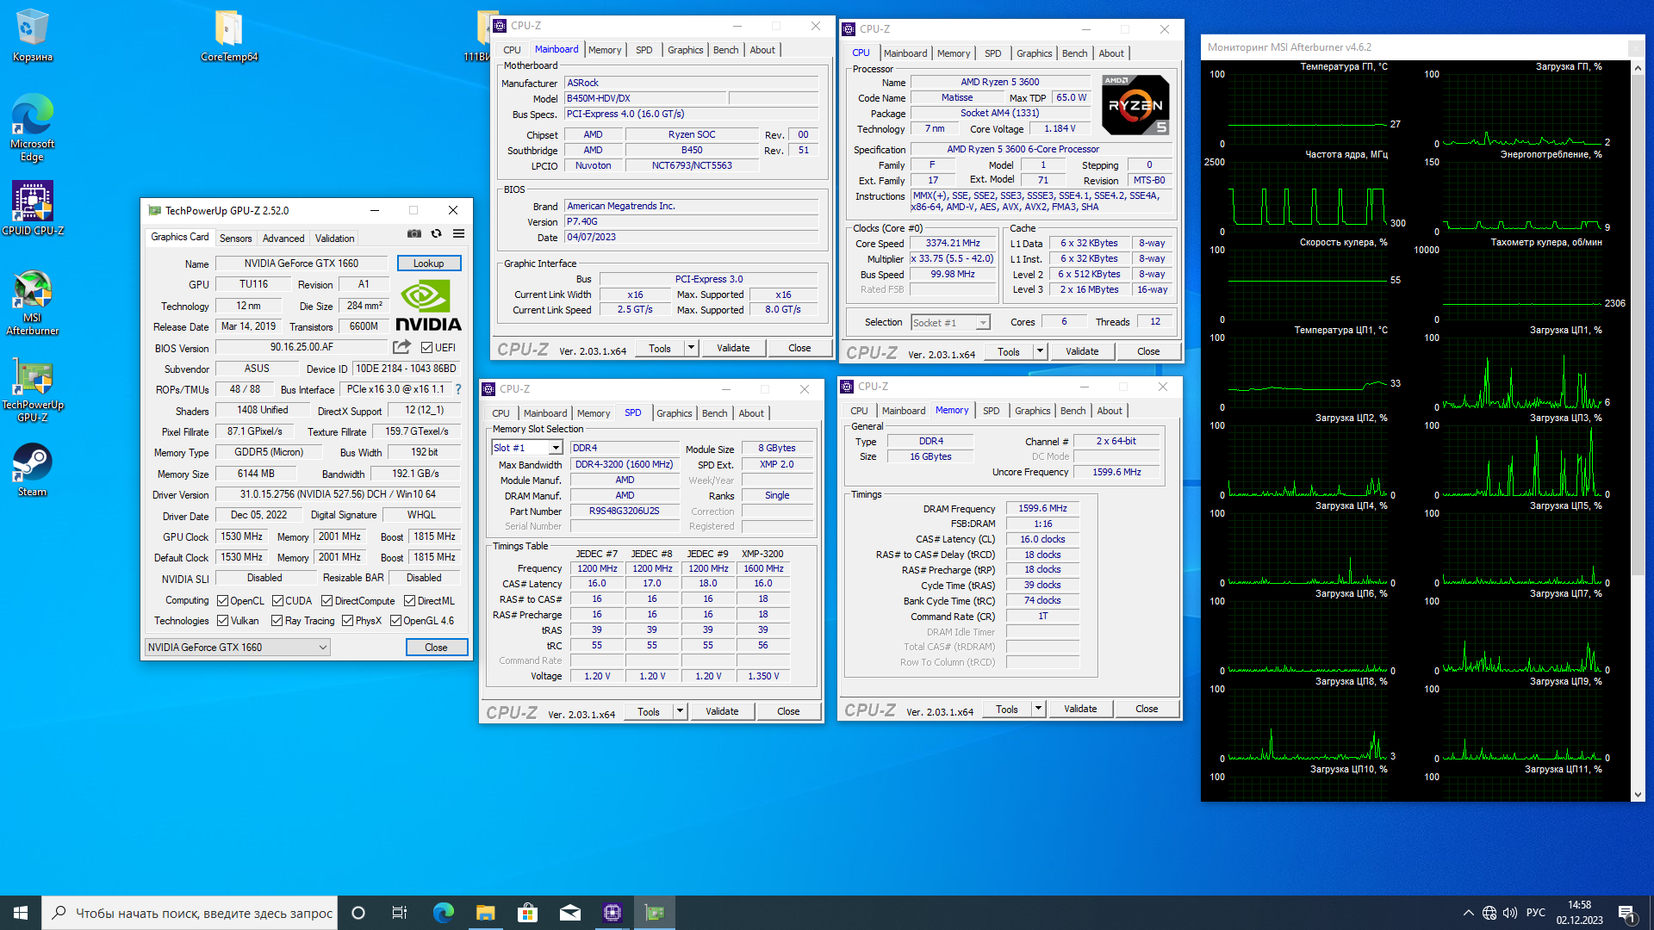Open the GPU-Z hamburger menu icon
Viewport: 1654px width, 930px height.
click(459, 234)
